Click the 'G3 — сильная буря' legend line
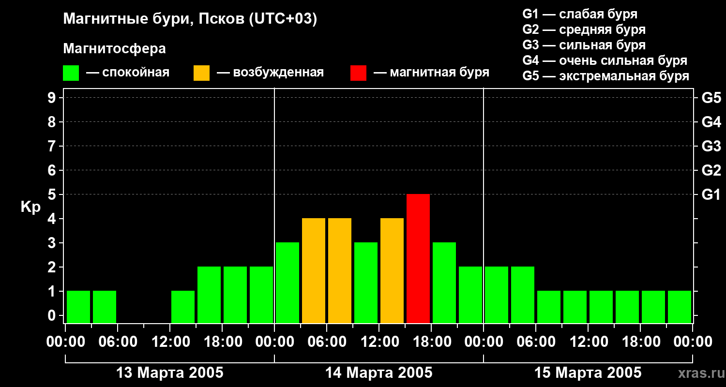Viewport: 726px width, 387px height. click(584, 45)
